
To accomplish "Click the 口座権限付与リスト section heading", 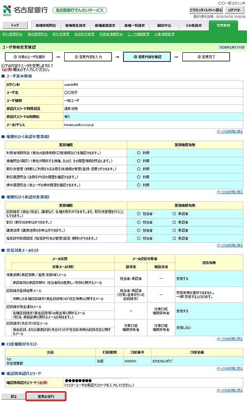I will (x=22, y=344).
